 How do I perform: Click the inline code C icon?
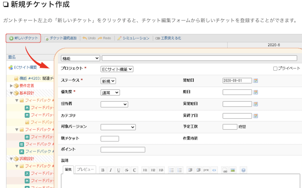tap(135, 170)
